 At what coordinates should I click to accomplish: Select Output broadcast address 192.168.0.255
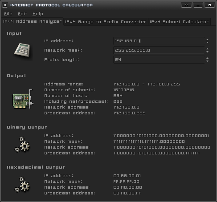click(129, 113)
